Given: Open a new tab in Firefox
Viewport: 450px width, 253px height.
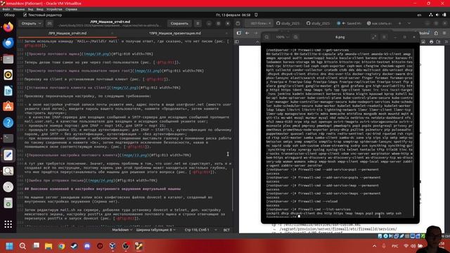Looking at the screenshot, I should coord(399,23).
